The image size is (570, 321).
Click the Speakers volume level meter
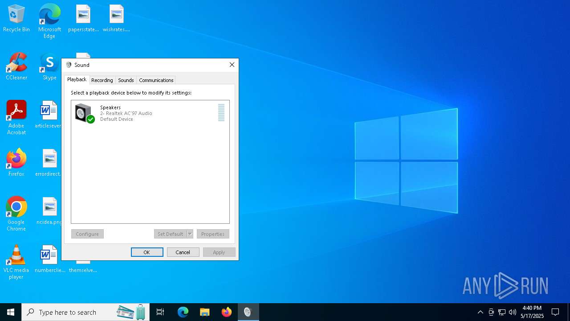221,113
